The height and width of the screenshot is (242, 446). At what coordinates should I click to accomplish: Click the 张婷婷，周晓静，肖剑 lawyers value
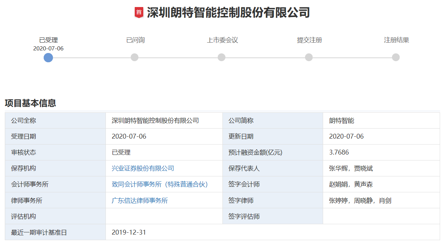[360, 200]
